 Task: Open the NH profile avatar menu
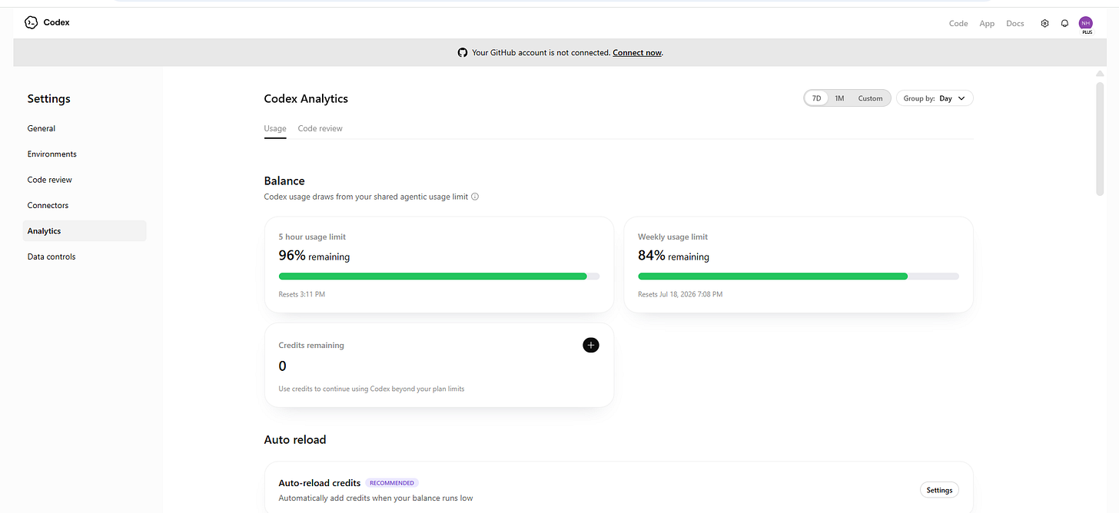point(1086,23)
